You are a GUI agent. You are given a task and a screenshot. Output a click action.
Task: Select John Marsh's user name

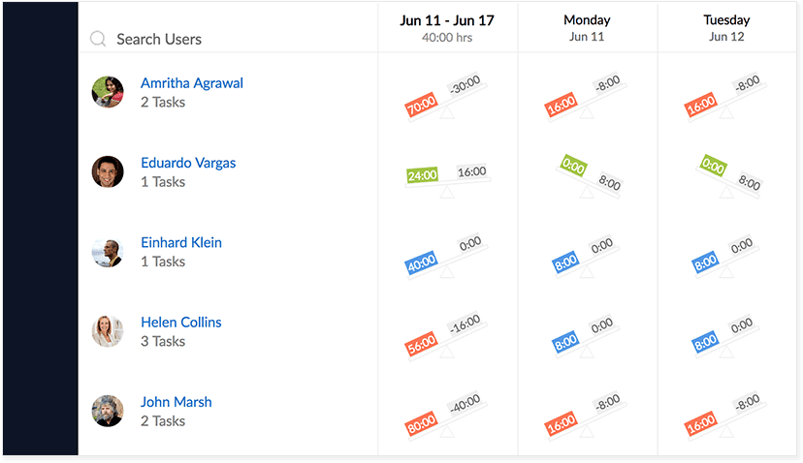click(177, 402)
